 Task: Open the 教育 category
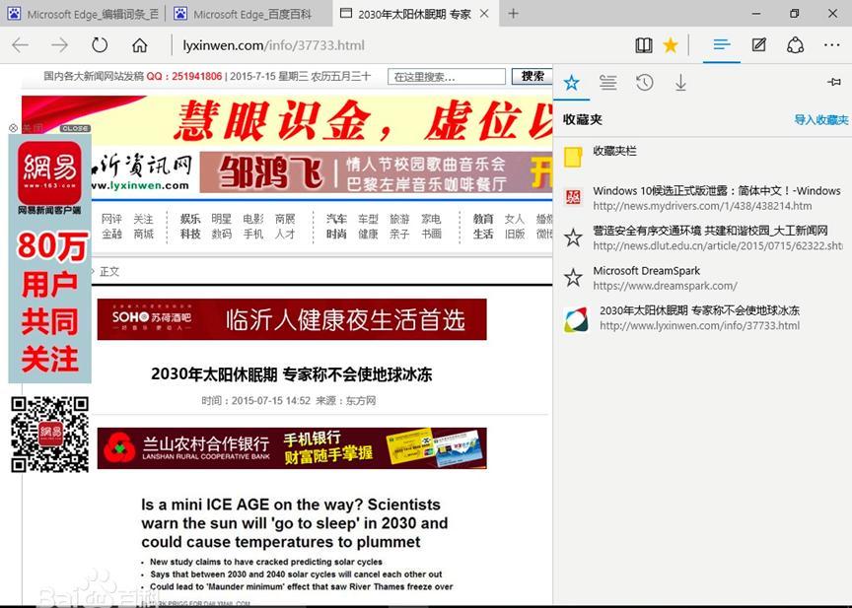click(x=483, y=219)
